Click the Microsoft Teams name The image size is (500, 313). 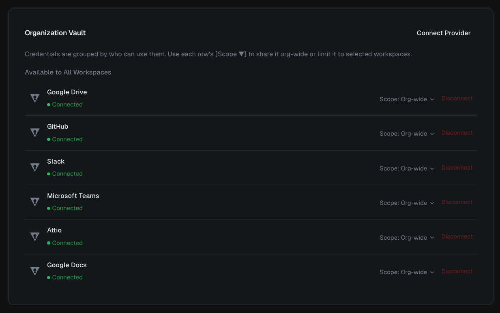tap(73, 196)
